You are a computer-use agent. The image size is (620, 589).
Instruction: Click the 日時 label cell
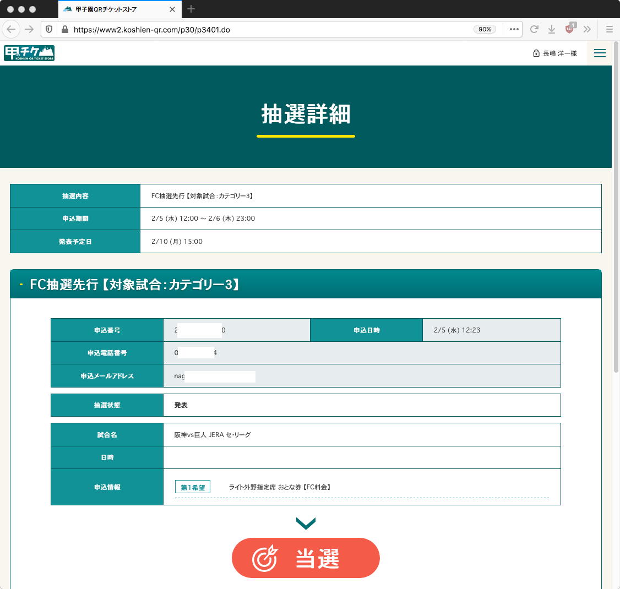pos(107,458)
